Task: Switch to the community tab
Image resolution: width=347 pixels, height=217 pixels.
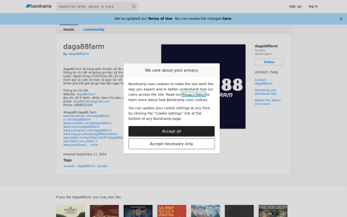Action: (x=94, y=30)
